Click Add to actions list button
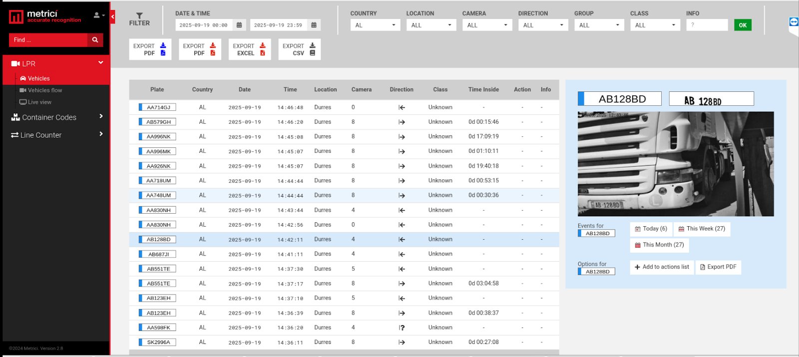 tap(662, 267)
